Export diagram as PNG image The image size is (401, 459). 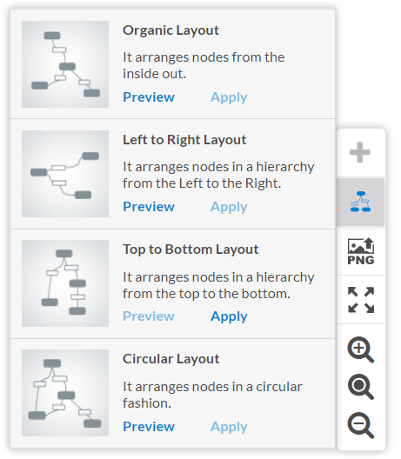pos(361,251)
